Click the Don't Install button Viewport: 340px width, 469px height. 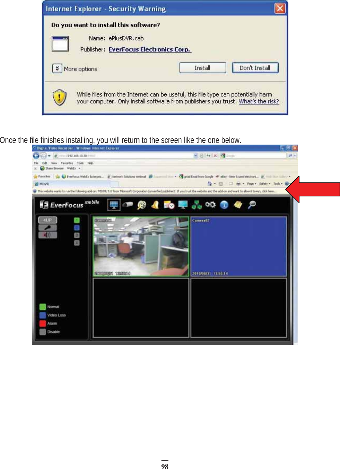tap(255, 68)
